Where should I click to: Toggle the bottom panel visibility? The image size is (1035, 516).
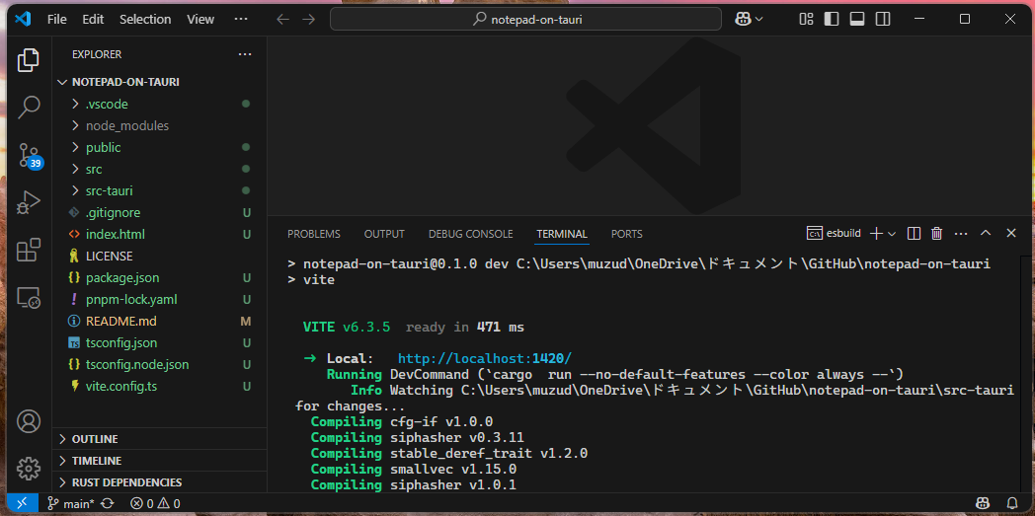[857, 19]
